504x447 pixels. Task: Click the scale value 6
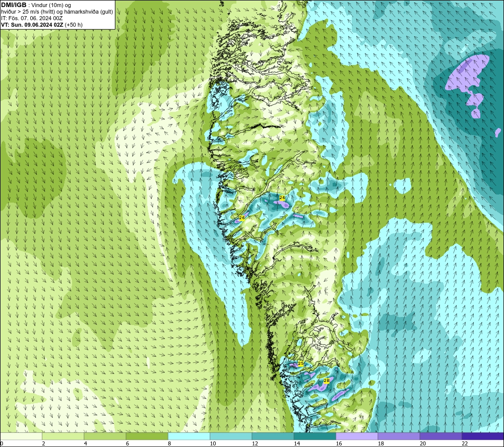[128, 443]
